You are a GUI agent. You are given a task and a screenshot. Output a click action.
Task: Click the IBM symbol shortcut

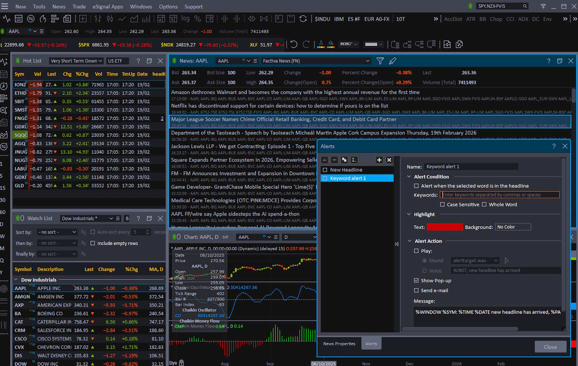point(339,19)
